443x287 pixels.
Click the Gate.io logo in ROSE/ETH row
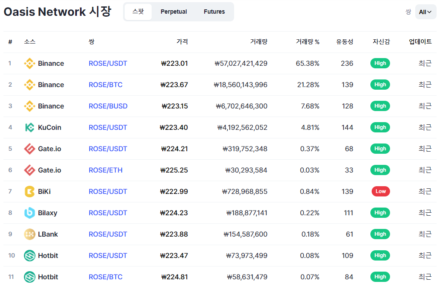29,170
